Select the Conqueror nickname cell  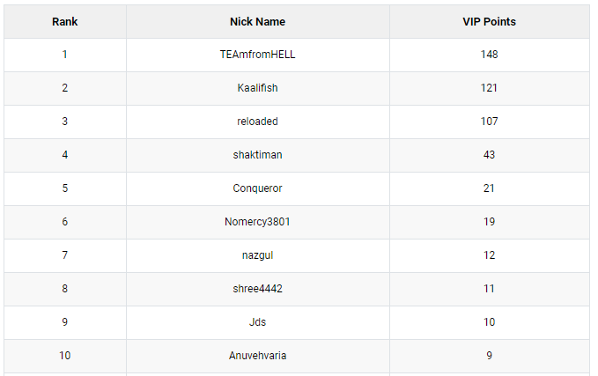tap(258, 188)
